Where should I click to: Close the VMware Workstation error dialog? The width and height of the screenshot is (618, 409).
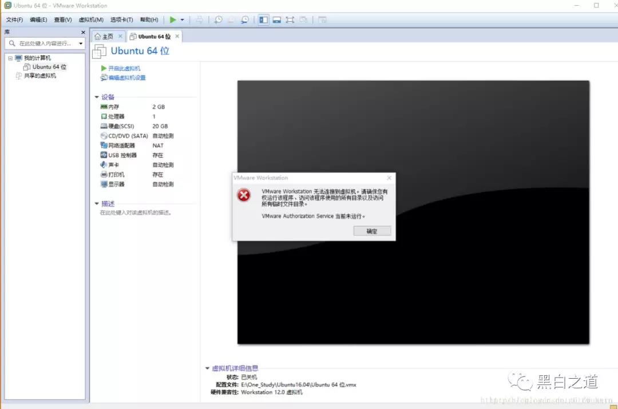389,178
